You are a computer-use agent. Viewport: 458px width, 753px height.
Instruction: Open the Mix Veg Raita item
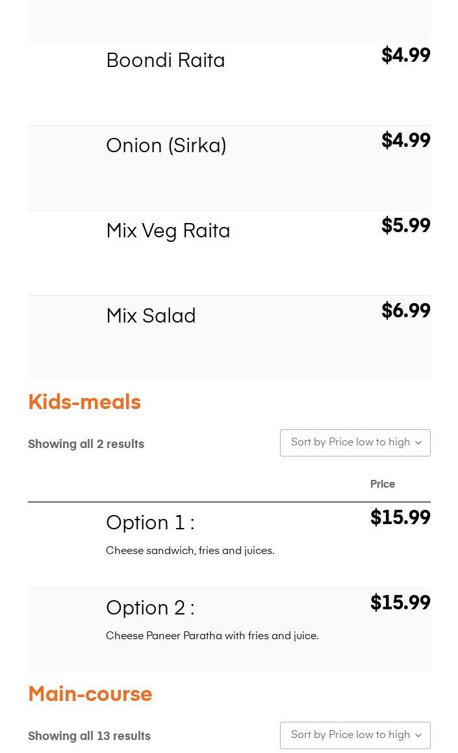click(x=168, y=231)
